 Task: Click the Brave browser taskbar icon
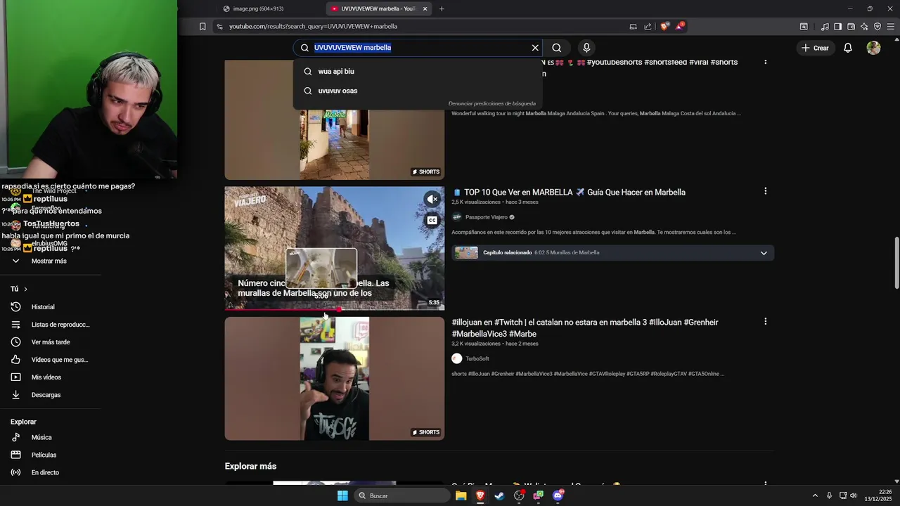tap(480, 495)
